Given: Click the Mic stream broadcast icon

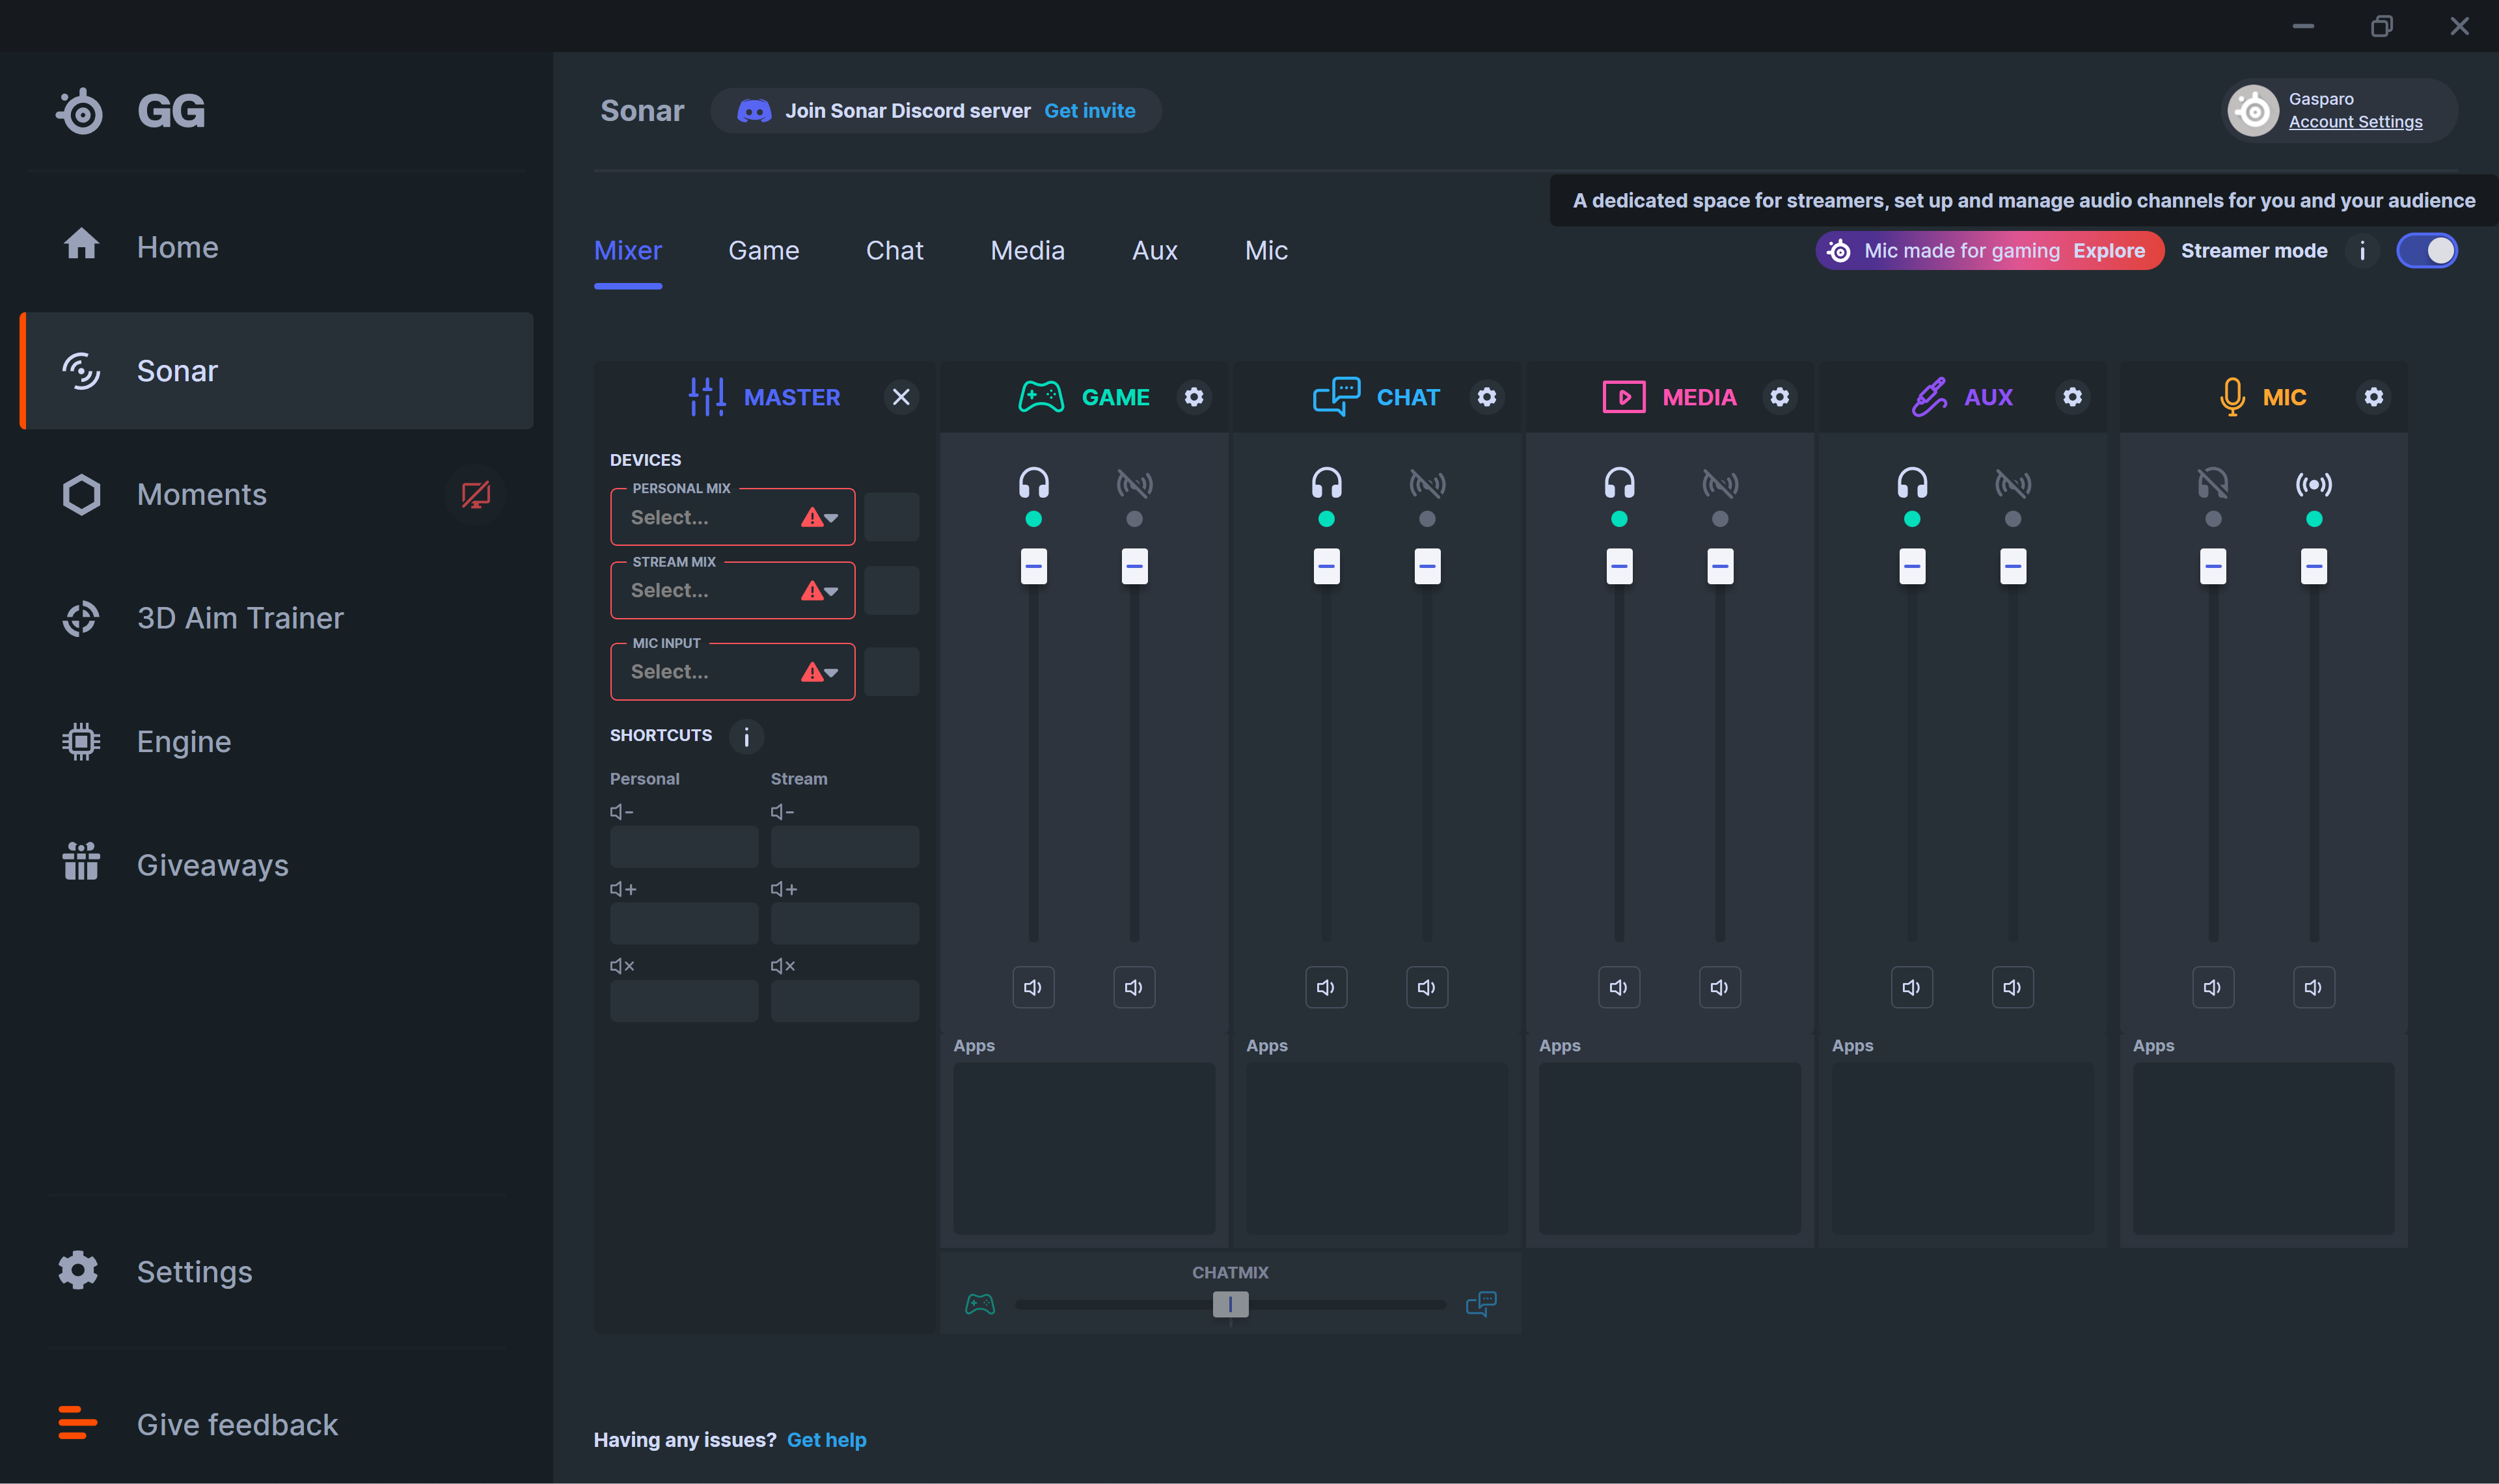Looking at the screenshot, I should (x=2314, y=484).
